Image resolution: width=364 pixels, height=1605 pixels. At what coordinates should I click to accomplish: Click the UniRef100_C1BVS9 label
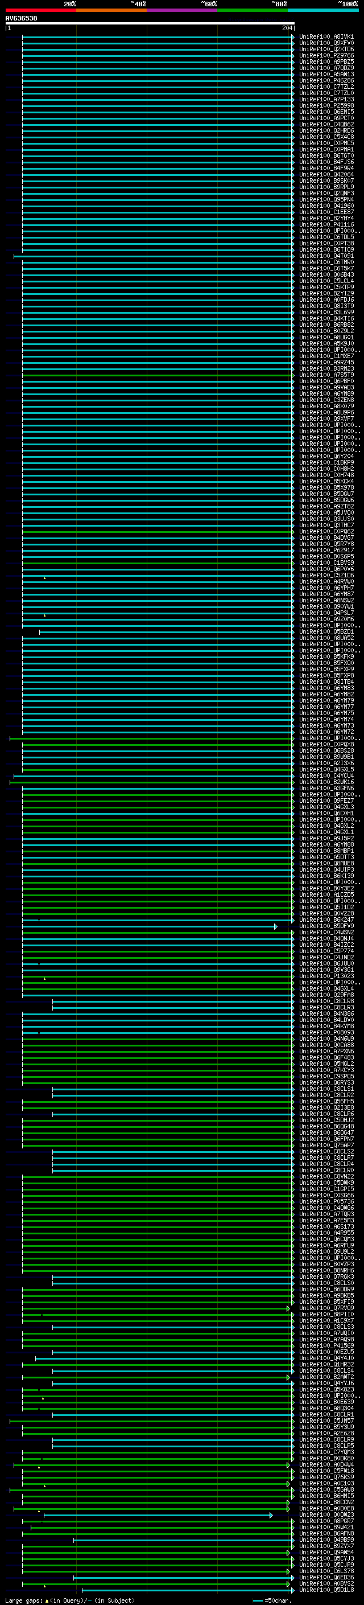pyautogui.click(x=326, y=563)
